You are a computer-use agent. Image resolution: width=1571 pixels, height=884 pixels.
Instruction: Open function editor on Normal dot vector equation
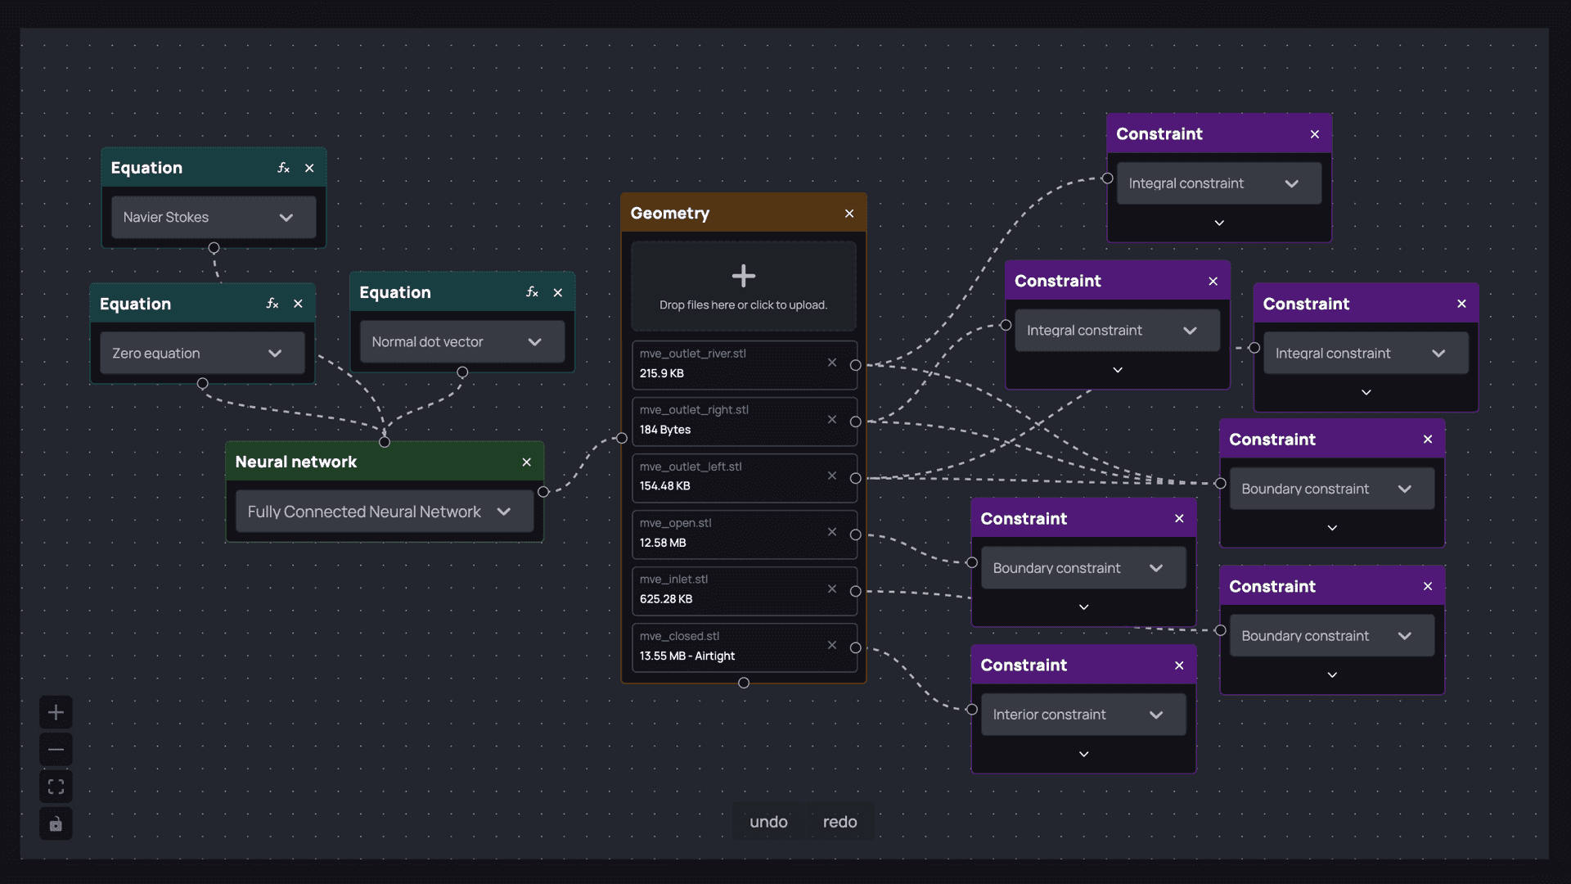(x=532, y=292)
